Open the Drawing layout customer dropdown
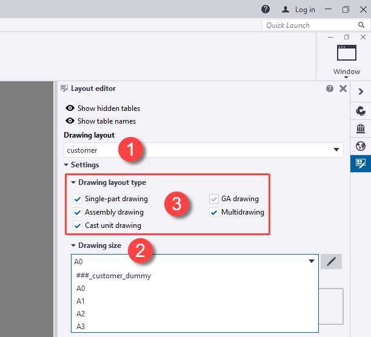The image size is (371, 337). pos(336,150)
